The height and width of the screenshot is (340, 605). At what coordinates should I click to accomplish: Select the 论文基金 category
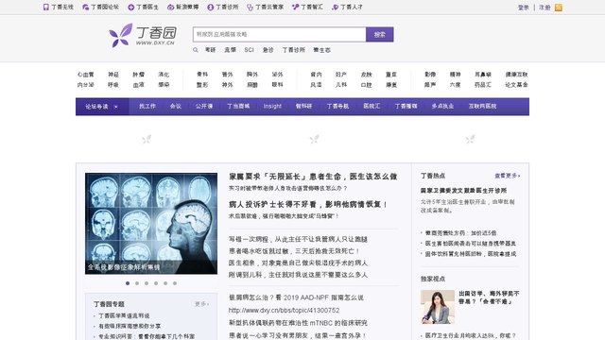coord(516,85)
